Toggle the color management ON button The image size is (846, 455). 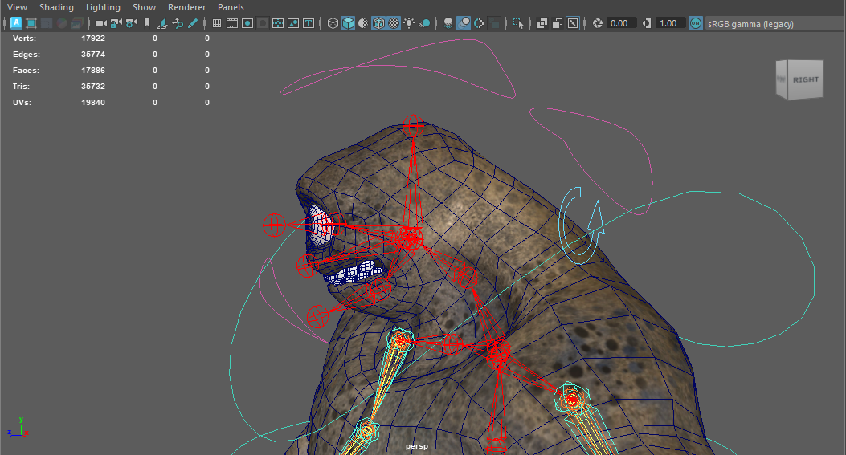pyautogui.click(x=695, y=23)
